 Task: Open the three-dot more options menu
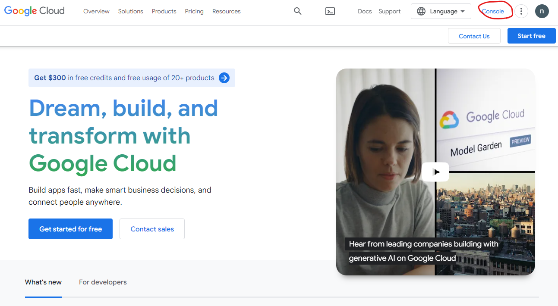tap(521, 11)
